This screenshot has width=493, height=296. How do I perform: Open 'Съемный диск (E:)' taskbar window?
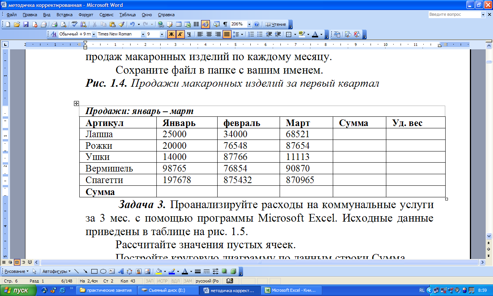tap(169, 290)
